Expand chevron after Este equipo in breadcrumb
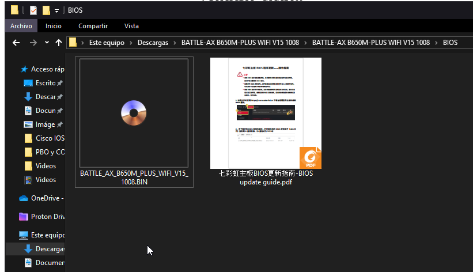473x272 pixels. coord(131,43)
